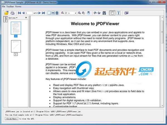Open search with the binoculars icon
The width and height of the screenshot is (167, 125).
[104, 13]
